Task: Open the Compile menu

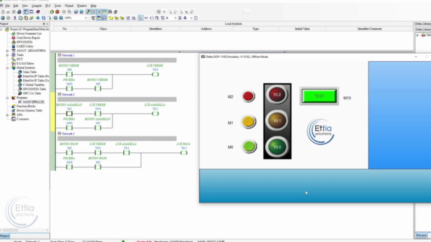Action: 36,5
